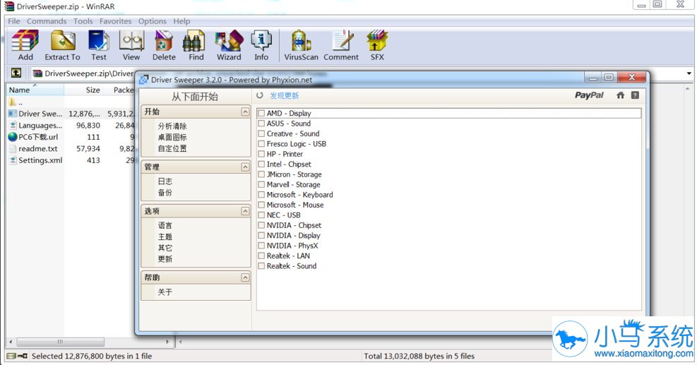The image size is (697, 365).
Task: Click the up one level folder icon
Action: tap(16, 73)
